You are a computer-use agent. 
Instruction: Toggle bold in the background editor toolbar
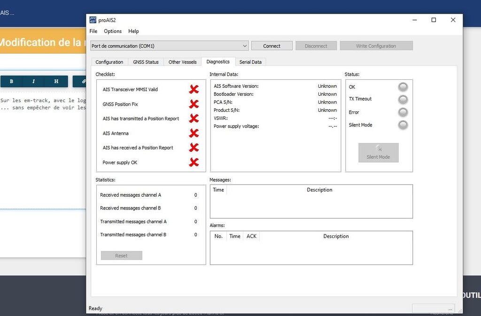point(11,81)
